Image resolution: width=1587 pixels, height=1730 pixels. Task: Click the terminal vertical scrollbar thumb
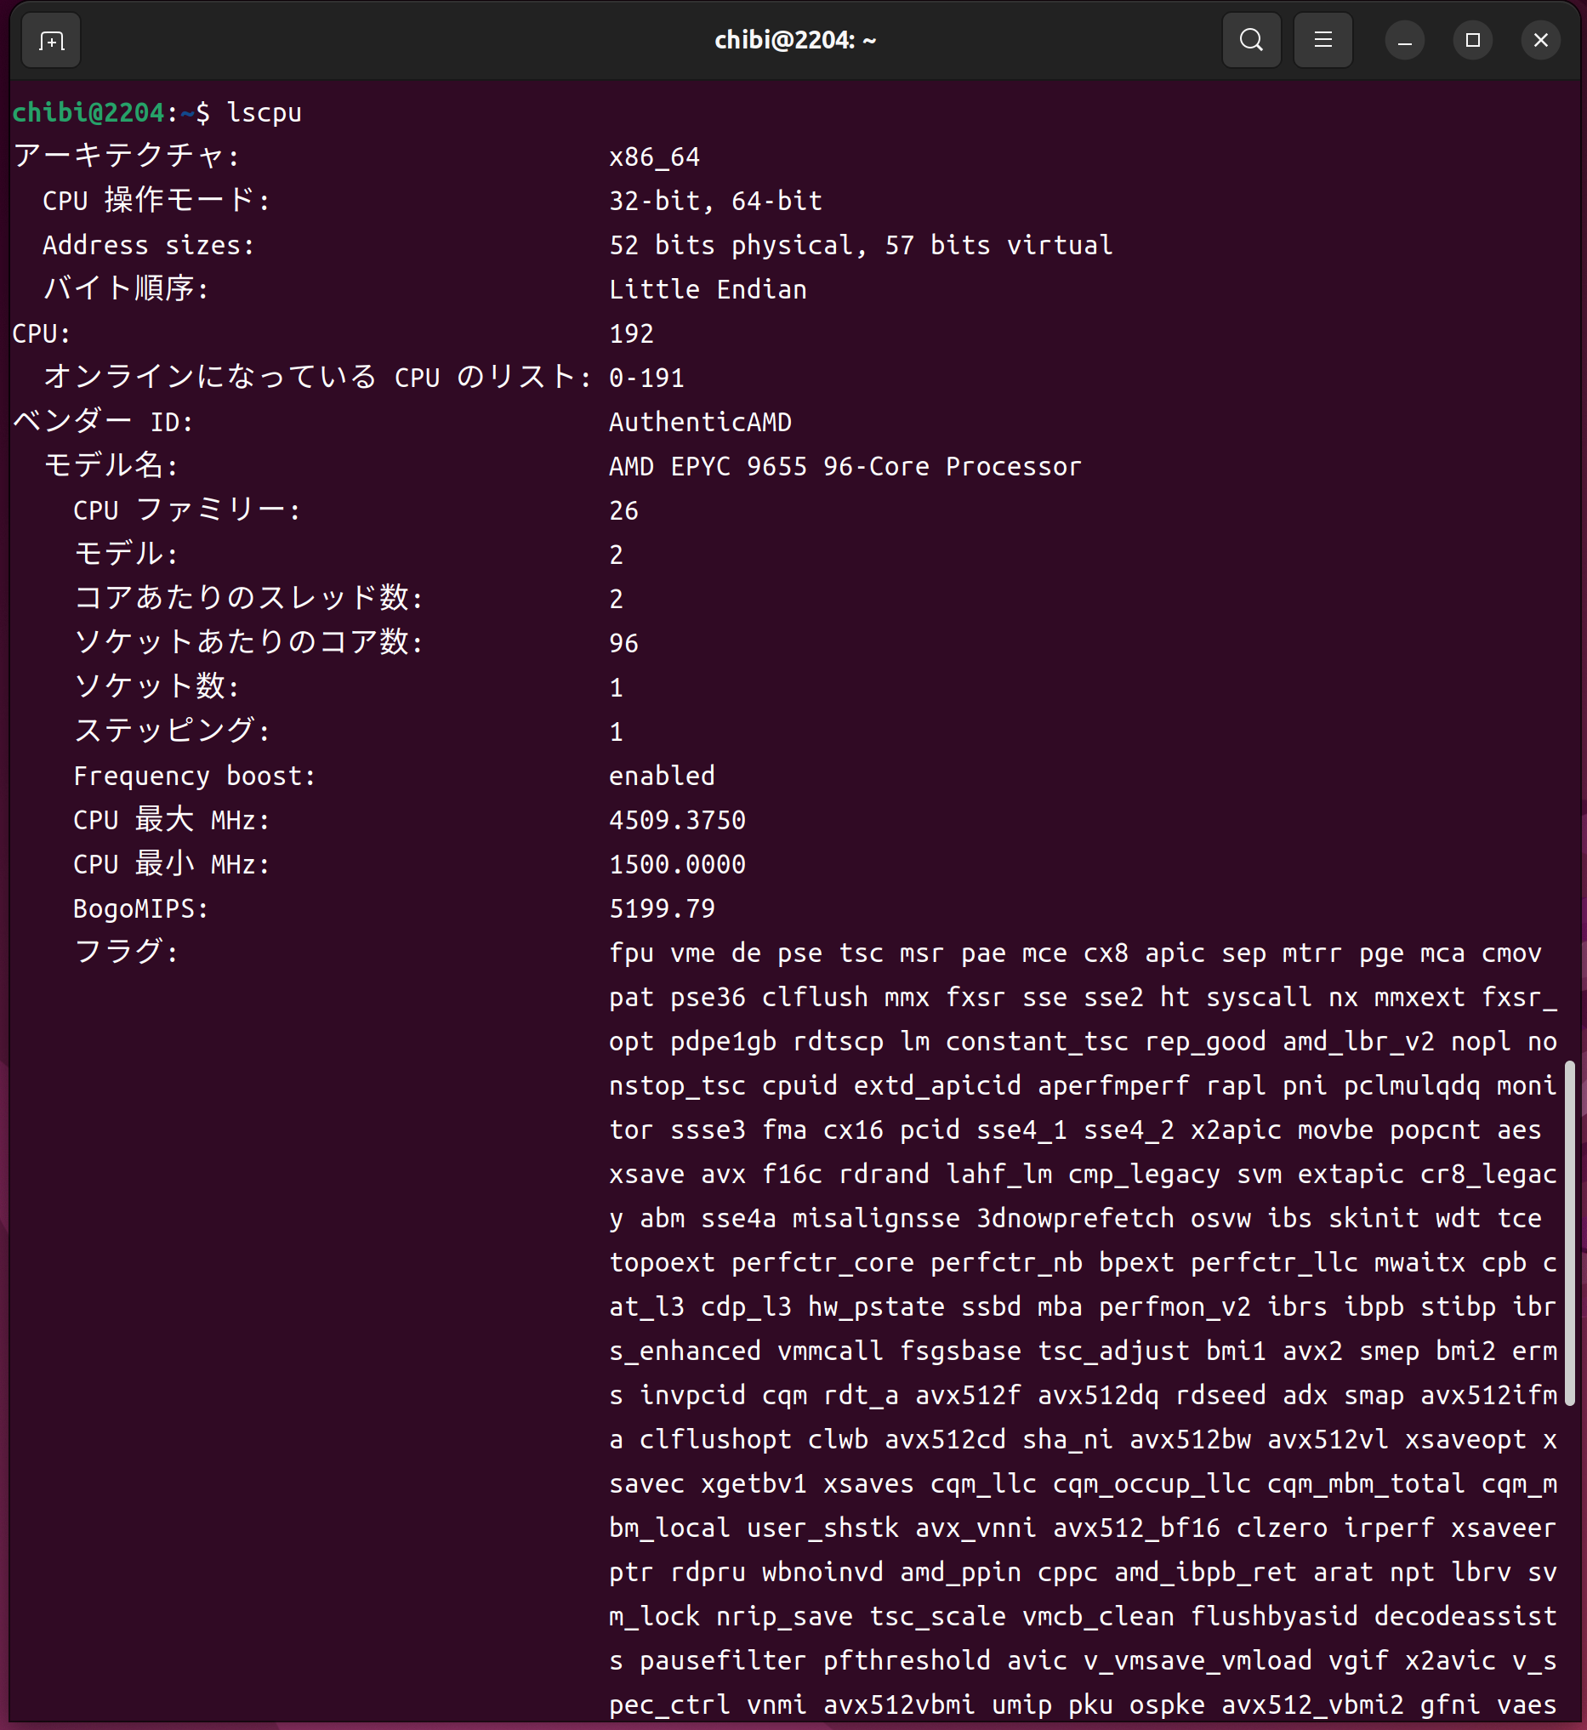pos(1569,1232)
